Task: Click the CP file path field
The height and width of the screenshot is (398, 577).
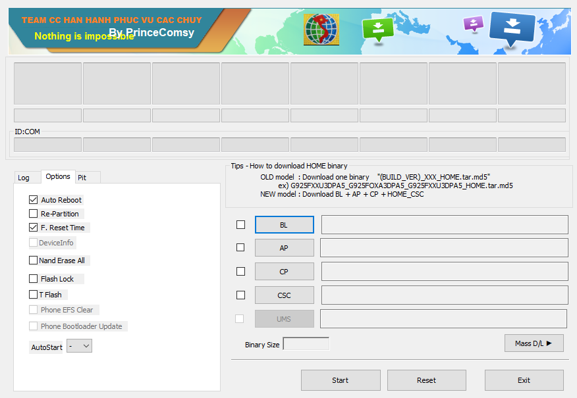Action: 444,272
